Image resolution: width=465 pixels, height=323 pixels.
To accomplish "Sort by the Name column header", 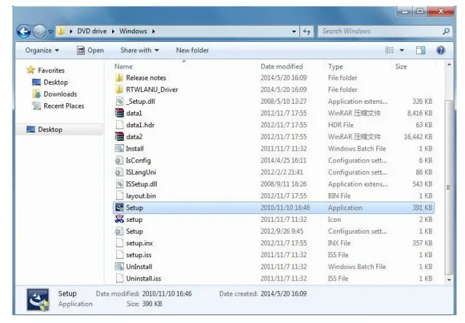I will 123,67.
